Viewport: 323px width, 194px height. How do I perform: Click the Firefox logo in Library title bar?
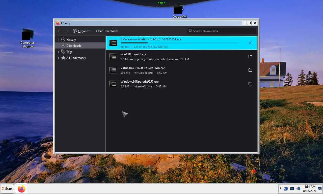(x=58, y=23)
